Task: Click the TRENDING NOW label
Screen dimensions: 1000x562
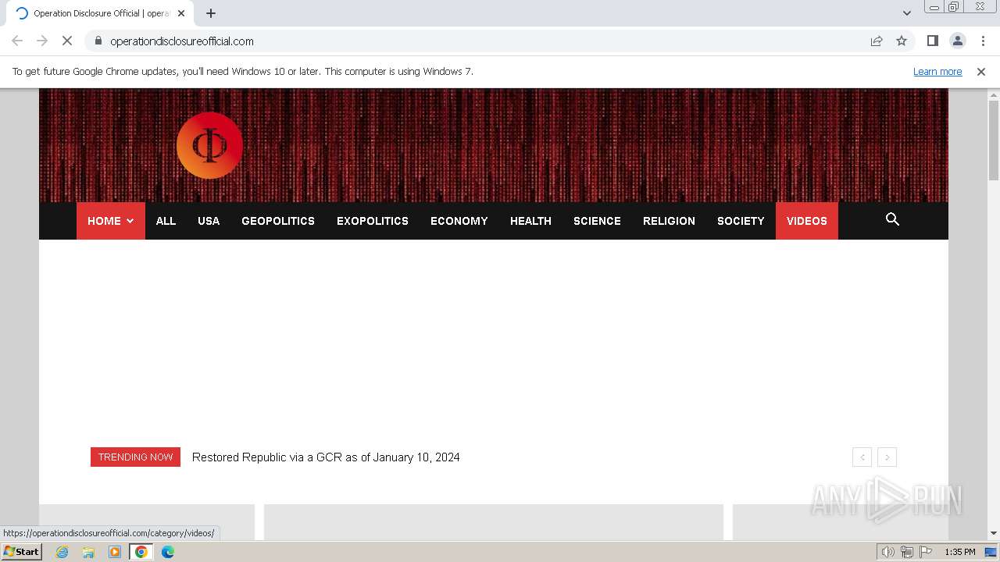Action: click(x=135, y=457)
